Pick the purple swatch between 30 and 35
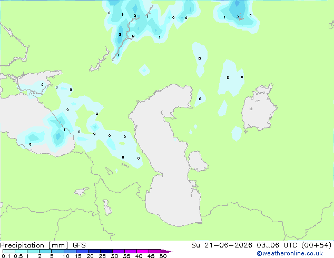 (118, 251)
